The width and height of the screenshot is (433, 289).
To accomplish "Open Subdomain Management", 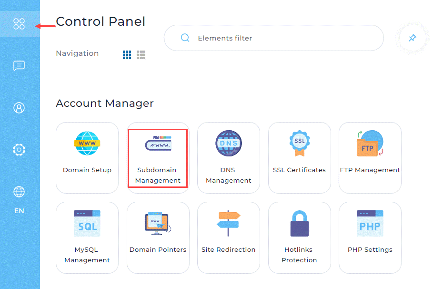I will point(158,157).
